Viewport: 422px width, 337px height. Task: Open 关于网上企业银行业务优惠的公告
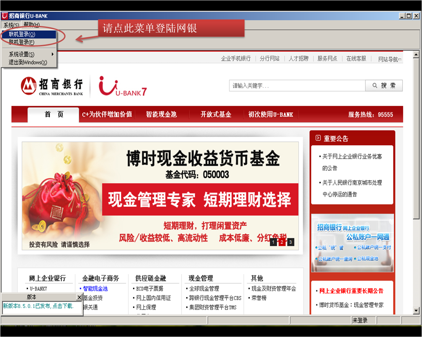tap(352, 162)
